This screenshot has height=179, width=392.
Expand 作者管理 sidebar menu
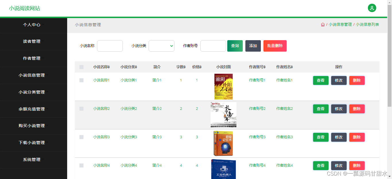tap(34, 58)
